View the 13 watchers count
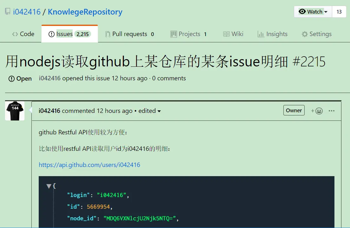 [x=339, y=12]
